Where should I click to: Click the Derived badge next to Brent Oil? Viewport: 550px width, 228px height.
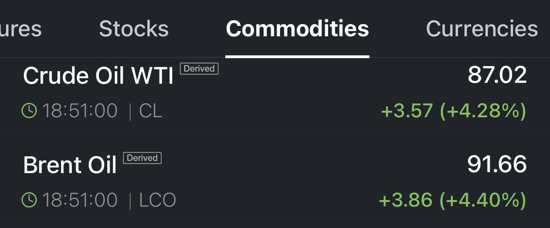click(142, 158)
